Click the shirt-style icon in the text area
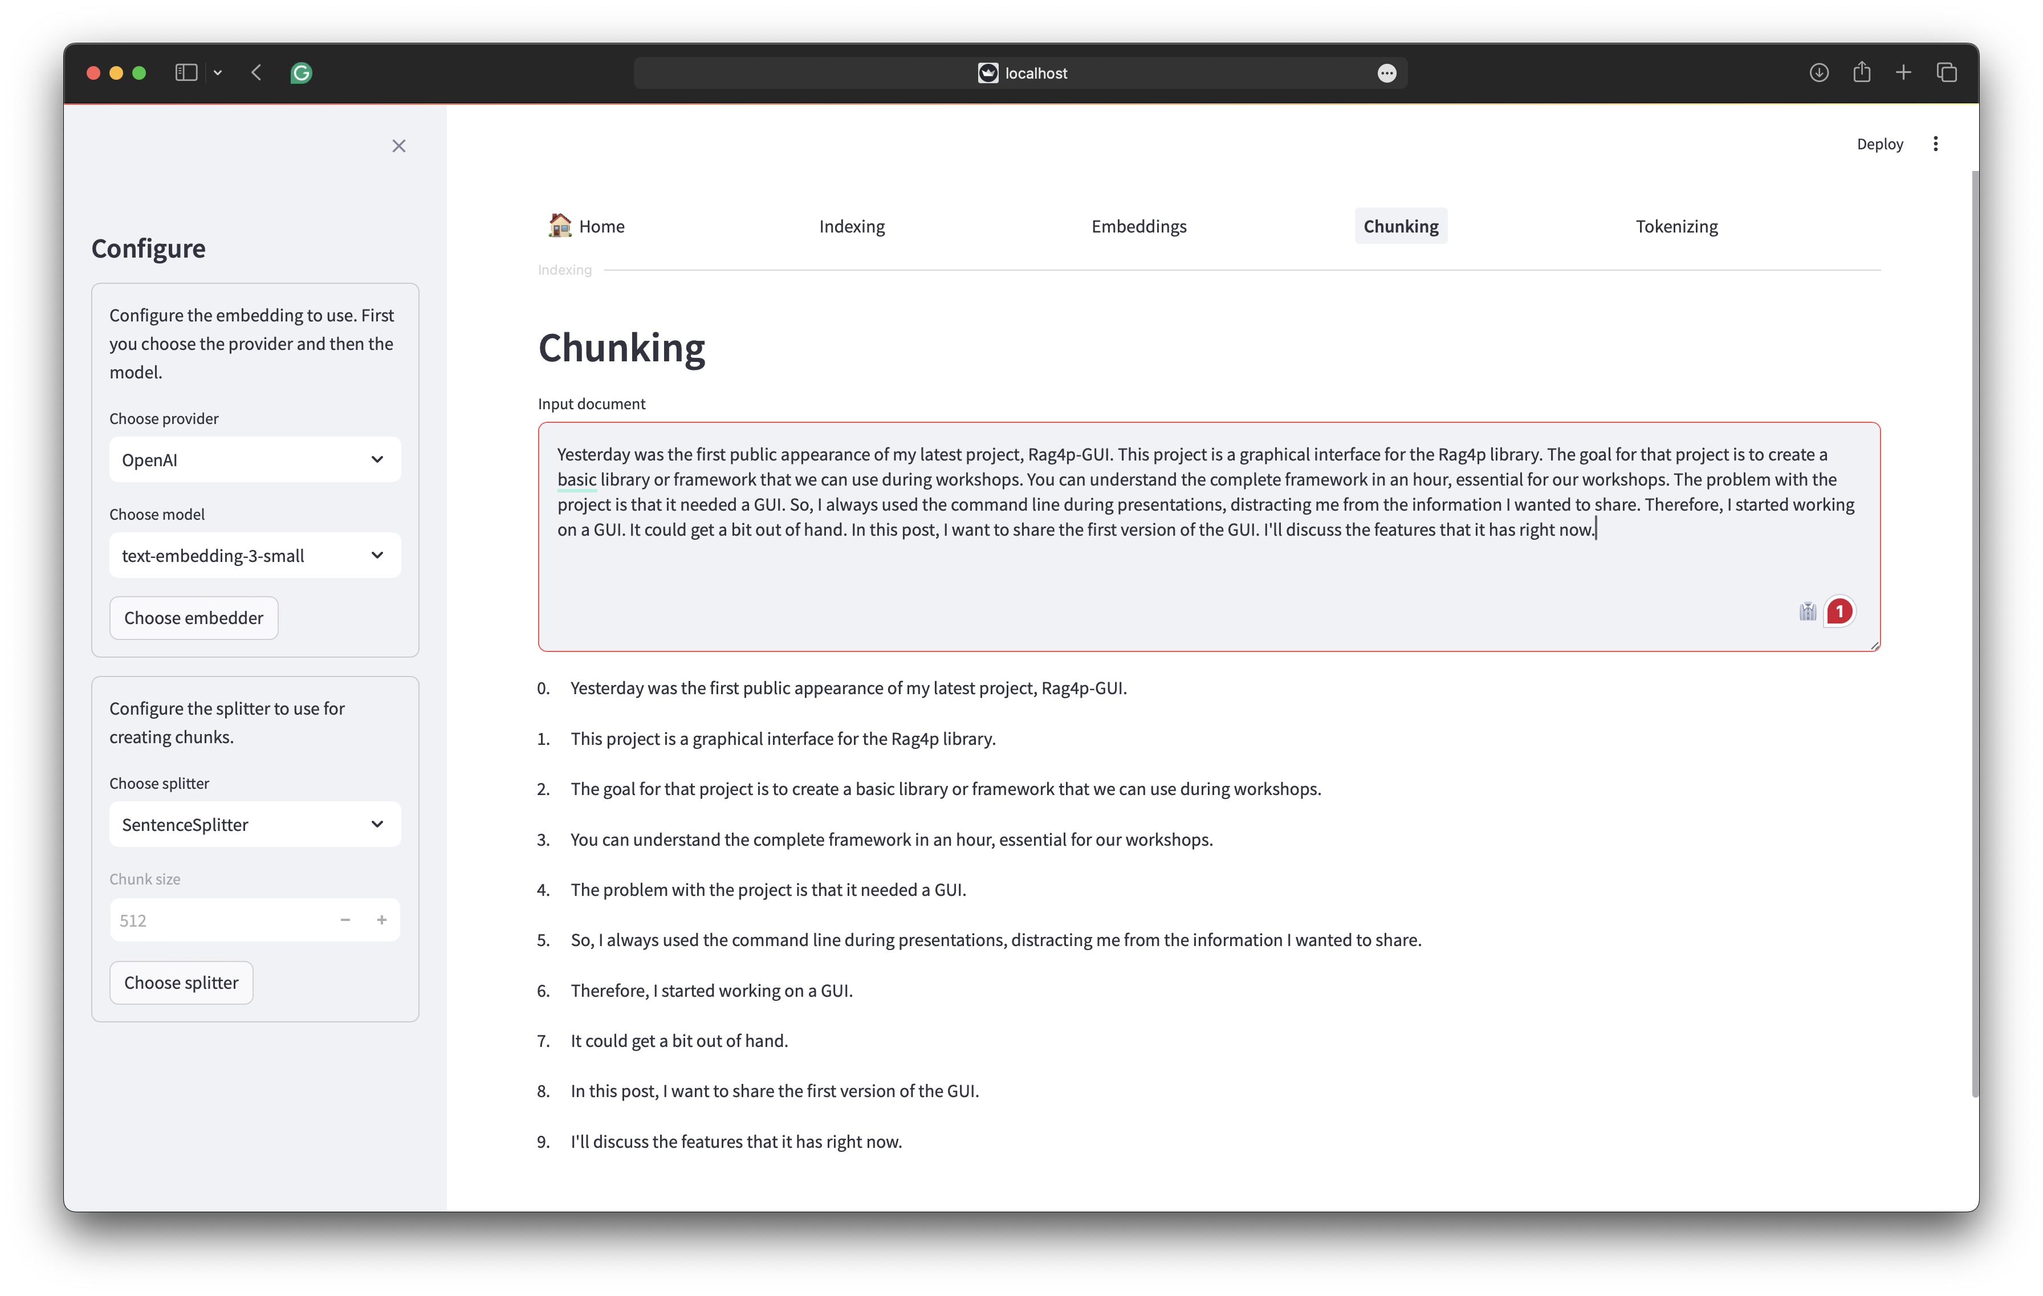This screenshot has width=2043, height=1296. pos(1807,612)
